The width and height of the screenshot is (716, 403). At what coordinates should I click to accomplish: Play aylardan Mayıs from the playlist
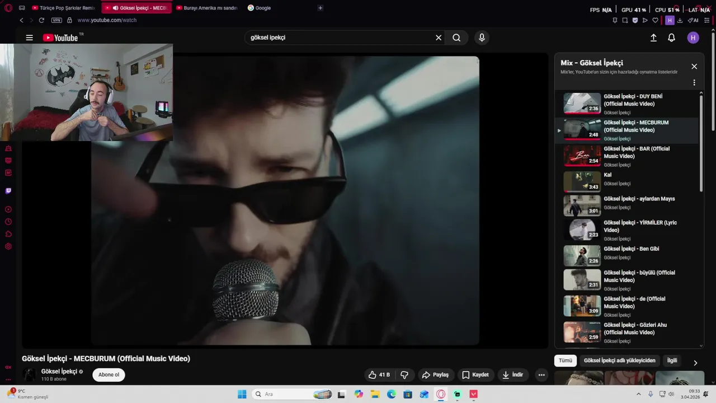tap(626, 205)
